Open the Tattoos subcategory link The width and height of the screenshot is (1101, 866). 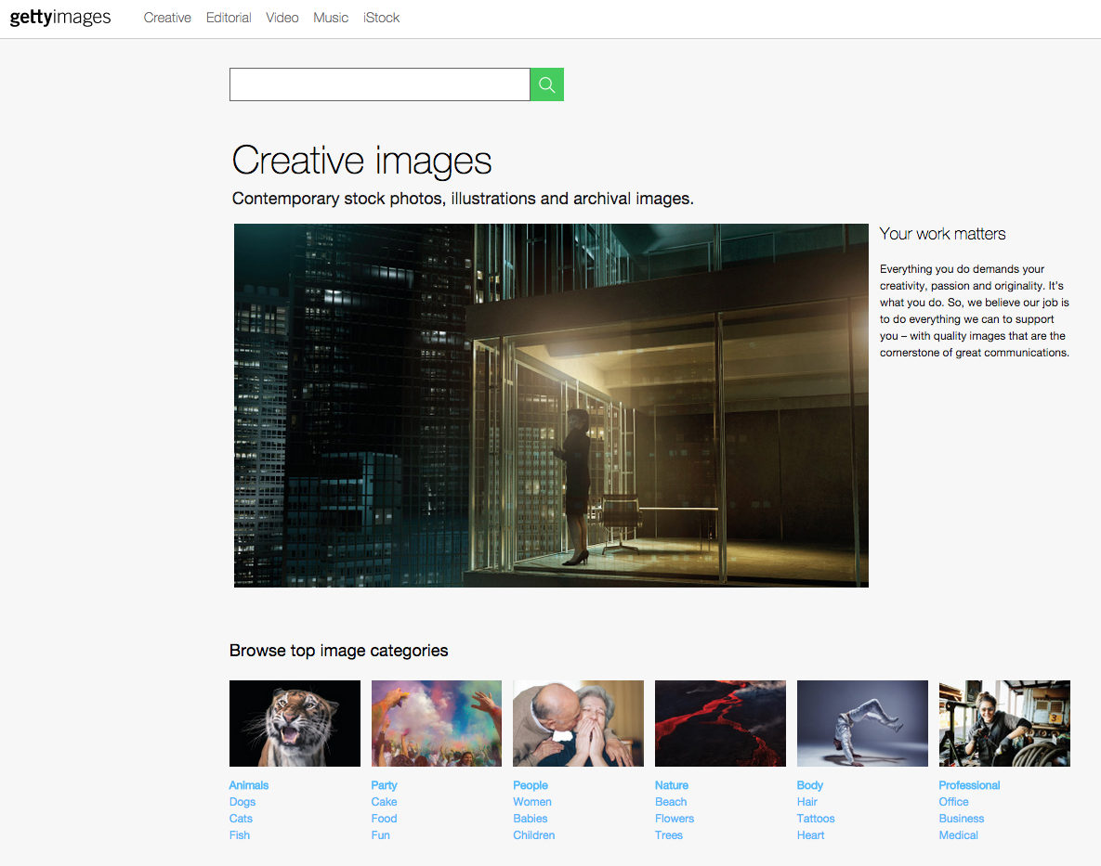coord(816,819)
